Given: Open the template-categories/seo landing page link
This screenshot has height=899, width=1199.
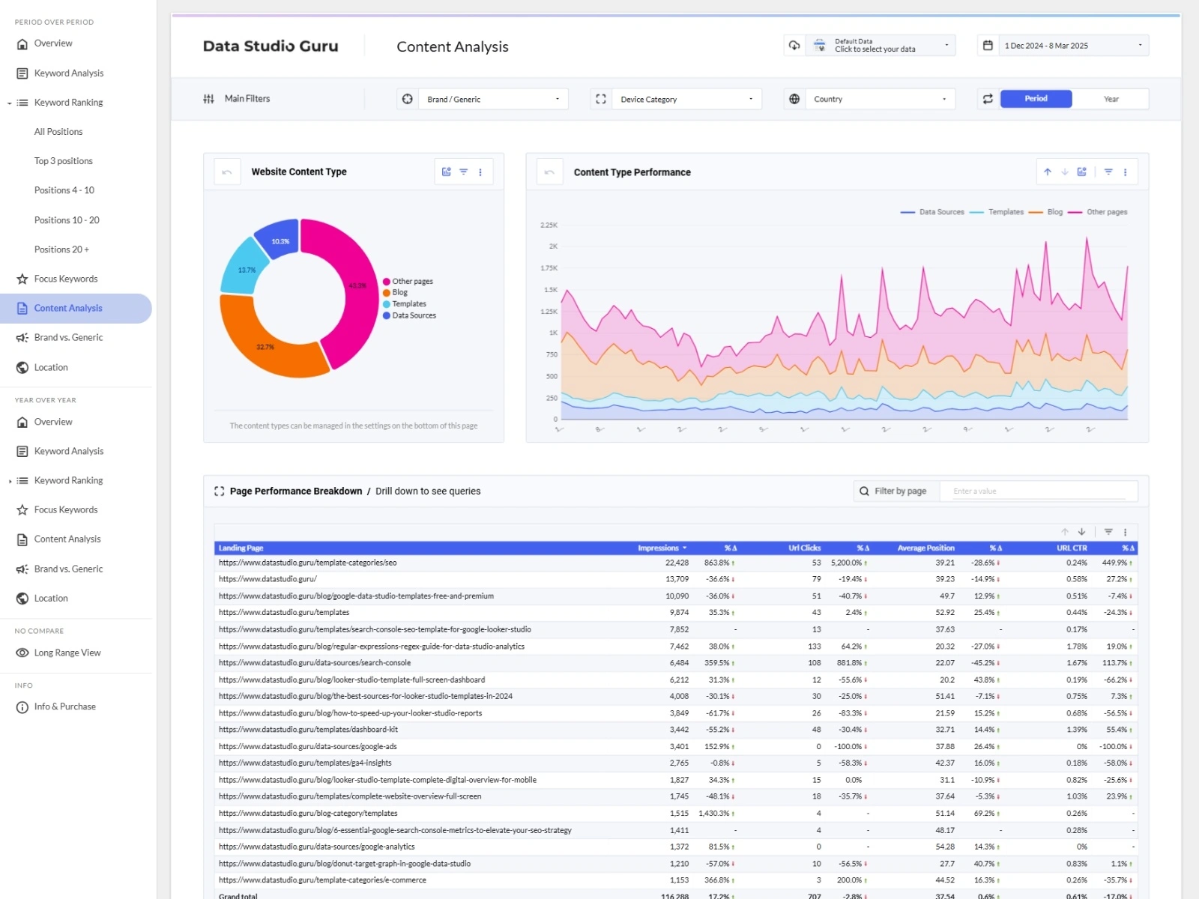Looking at the screenshot, I should point(308,563).
